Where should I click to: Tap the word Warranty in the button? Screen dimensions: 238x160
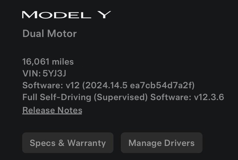pos(87,143)
